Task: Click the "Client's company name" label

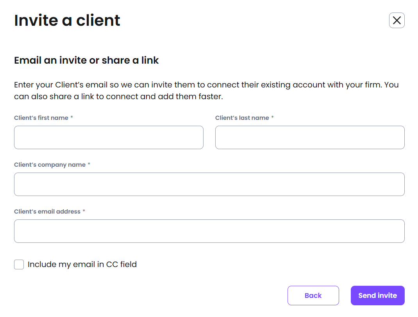Action: 50,165
